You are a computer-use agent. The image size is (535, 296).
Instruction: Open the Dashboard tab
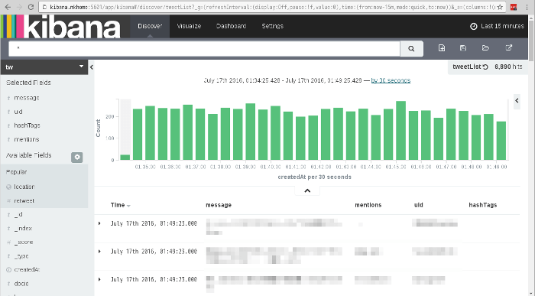tap(231, 26)
